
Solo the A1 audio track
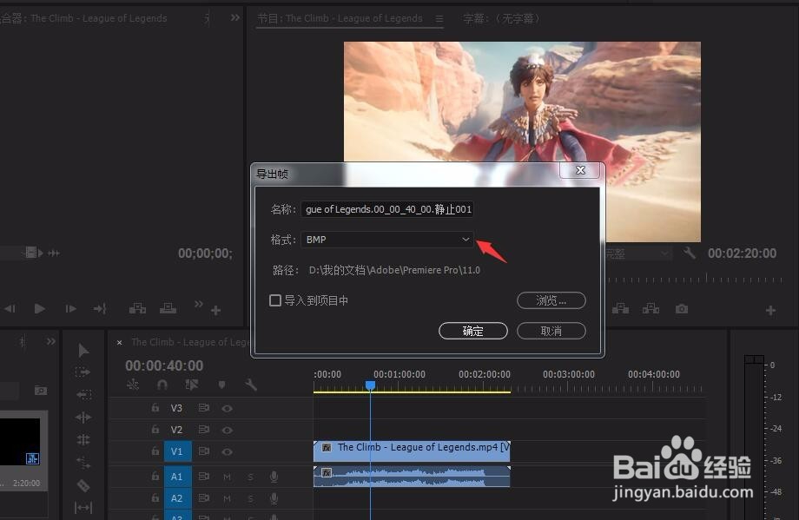coord(251,477)
